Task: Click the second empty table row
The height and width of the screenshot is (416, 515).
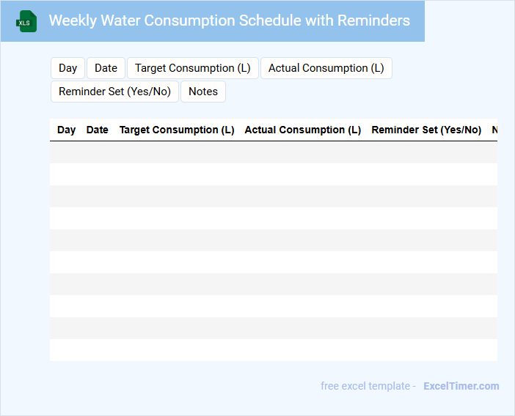Action: coord(273,174)
